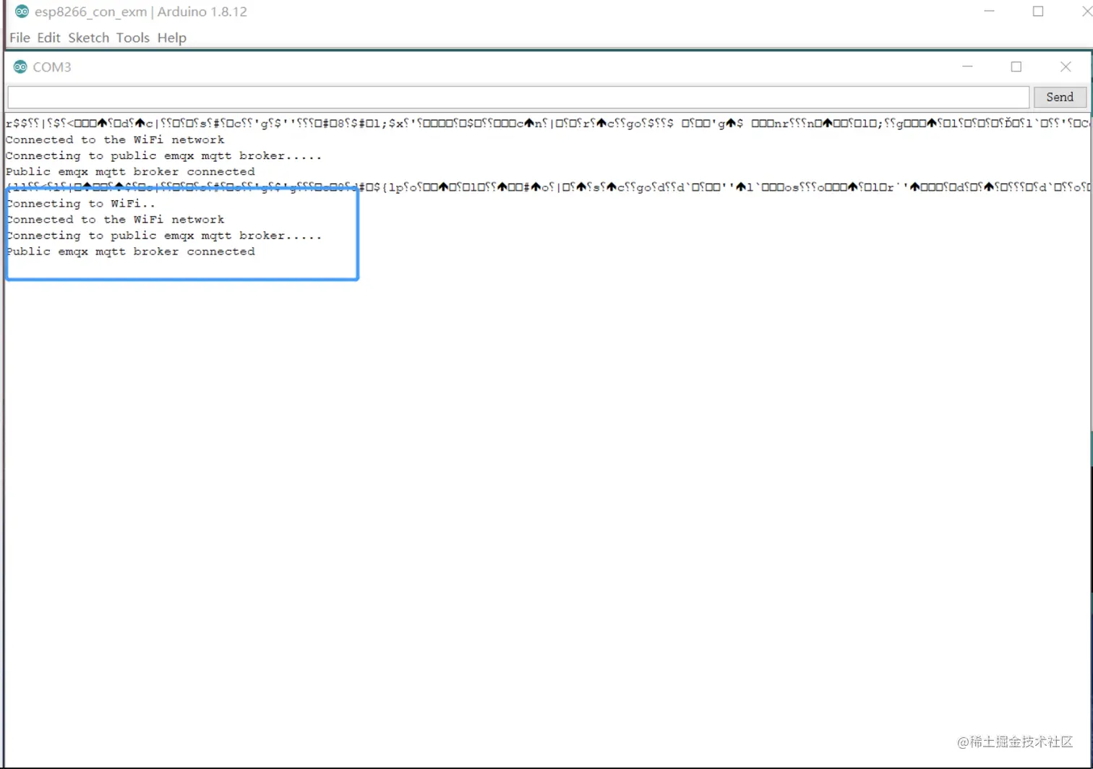Click first 'Connected to the WiFi network' line

point(115,140)
